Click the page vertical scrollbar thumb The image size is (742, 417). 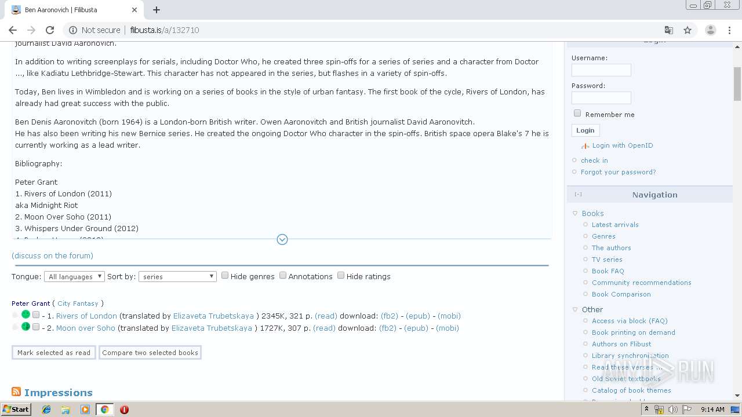[x=737, y=83]
